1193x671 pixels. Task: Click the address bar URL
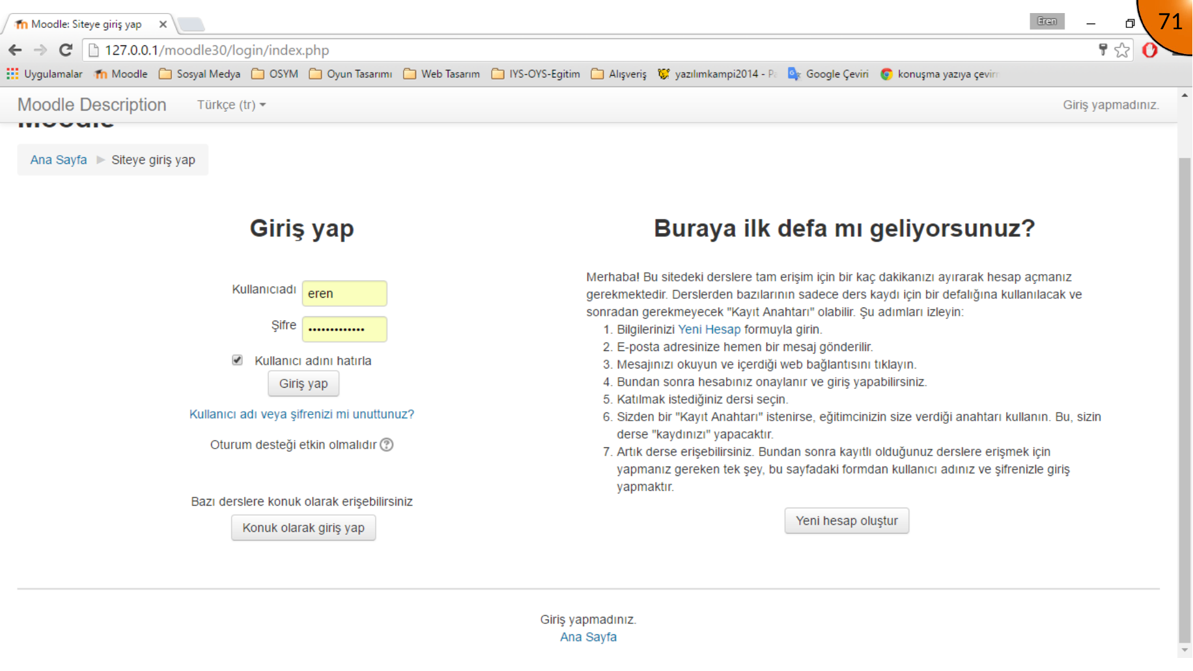(217, 50)
